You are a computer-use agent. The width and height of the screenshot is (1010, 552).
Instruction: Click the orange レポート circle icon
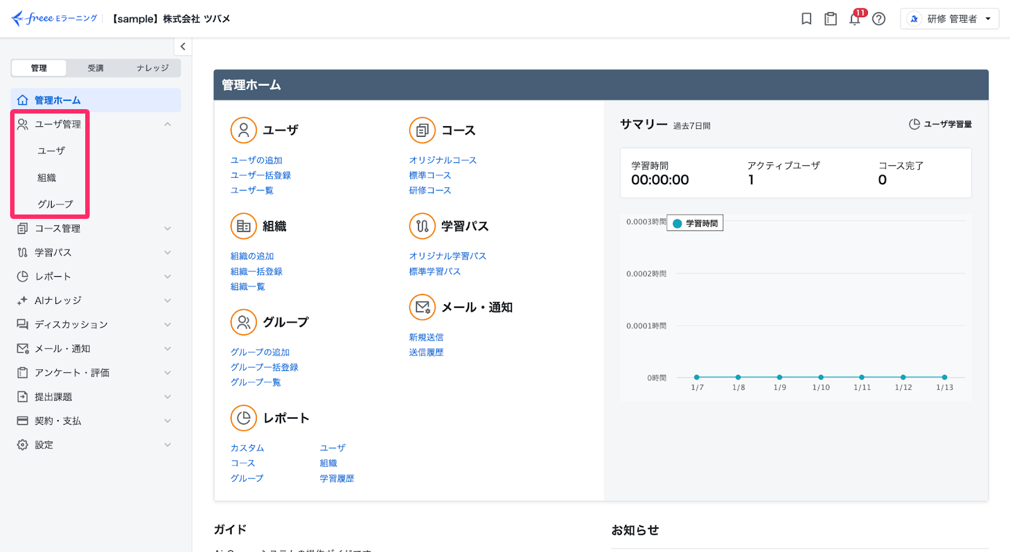click(244, 418)
